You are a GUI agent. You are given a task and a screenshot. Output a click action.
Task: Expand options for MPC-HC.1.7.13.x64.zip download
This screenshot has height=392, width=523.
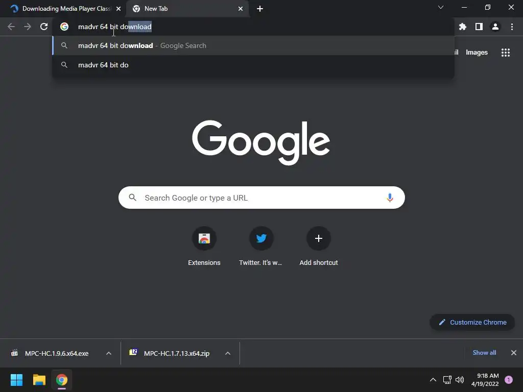(x=228, y=353)
